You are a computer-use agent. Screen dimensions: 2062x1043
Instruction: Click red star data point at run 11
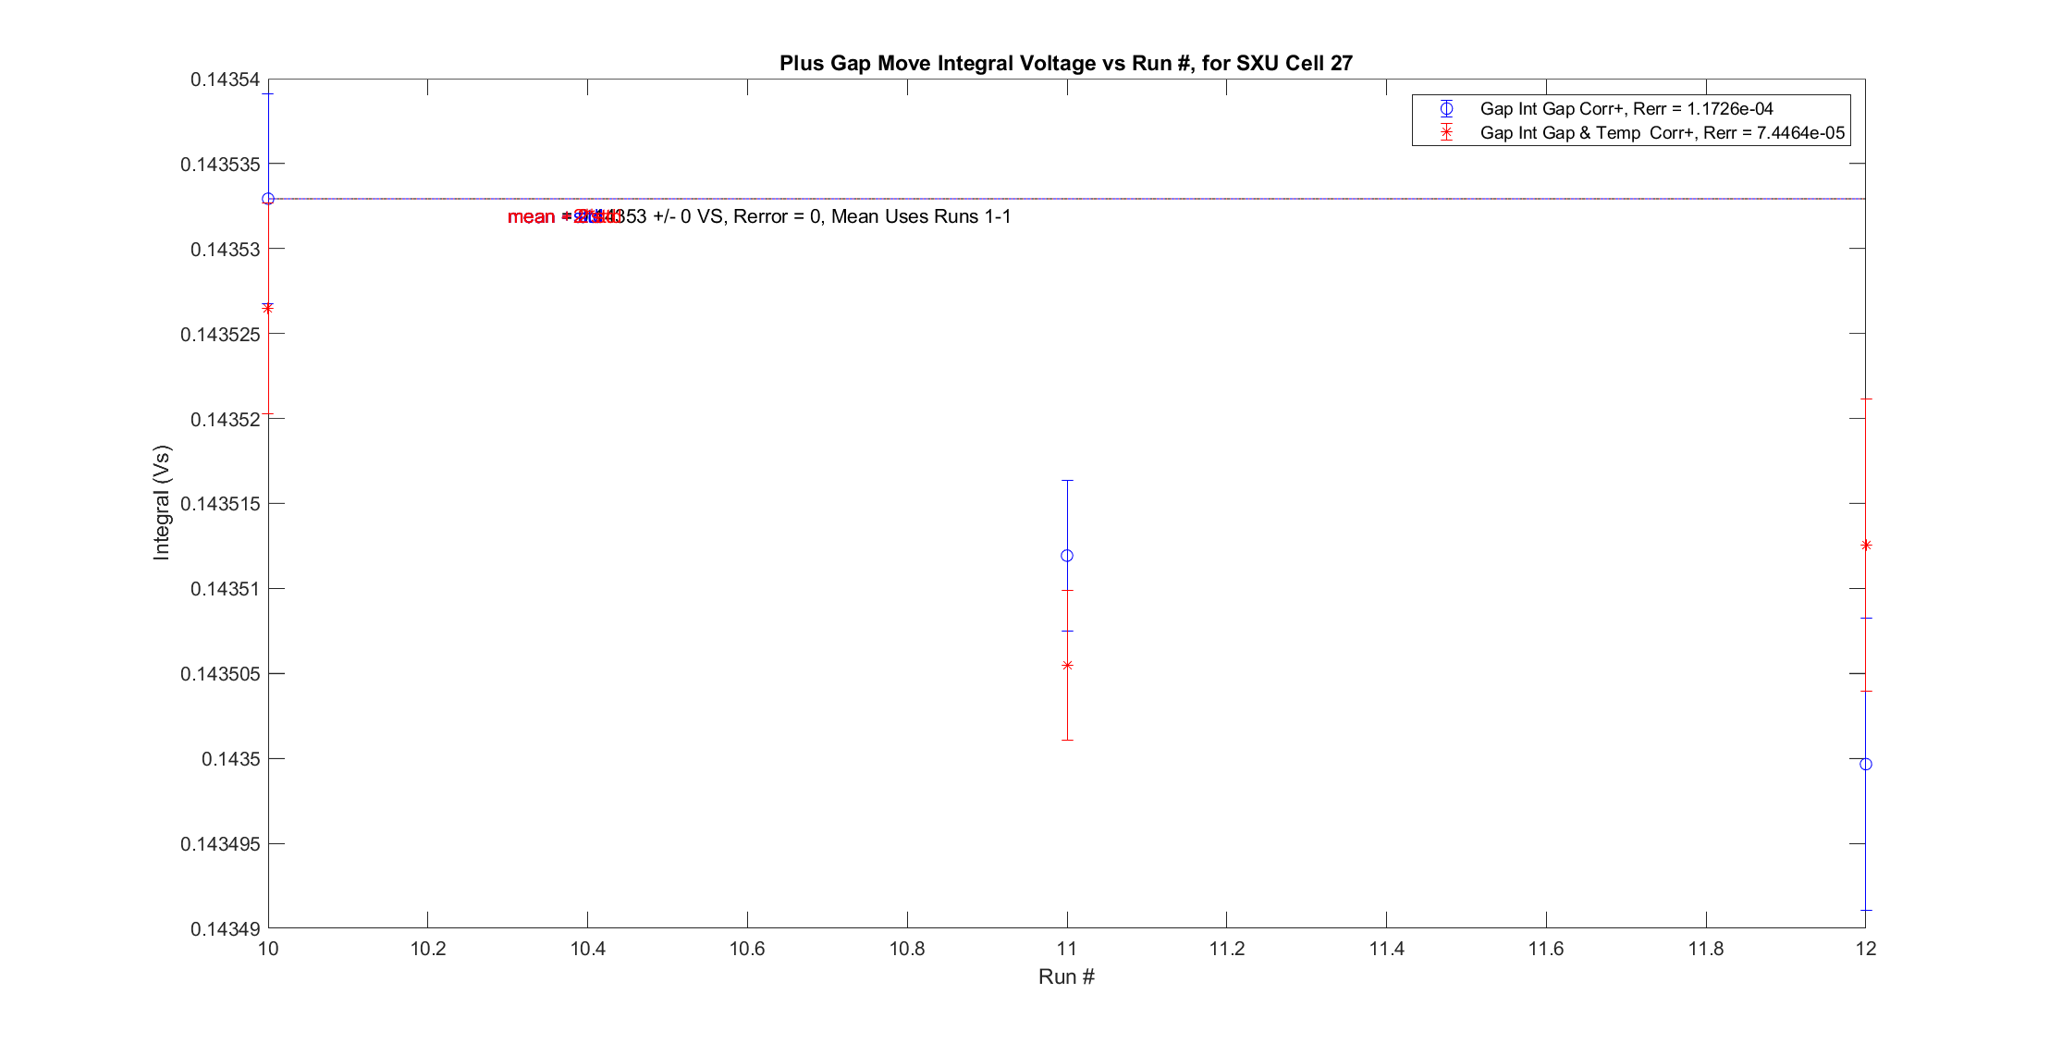pos(1067,665)
